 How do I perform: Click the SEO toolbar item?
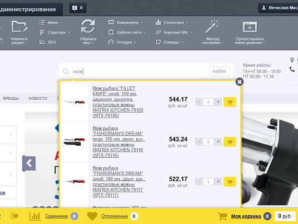coord(48,42)
